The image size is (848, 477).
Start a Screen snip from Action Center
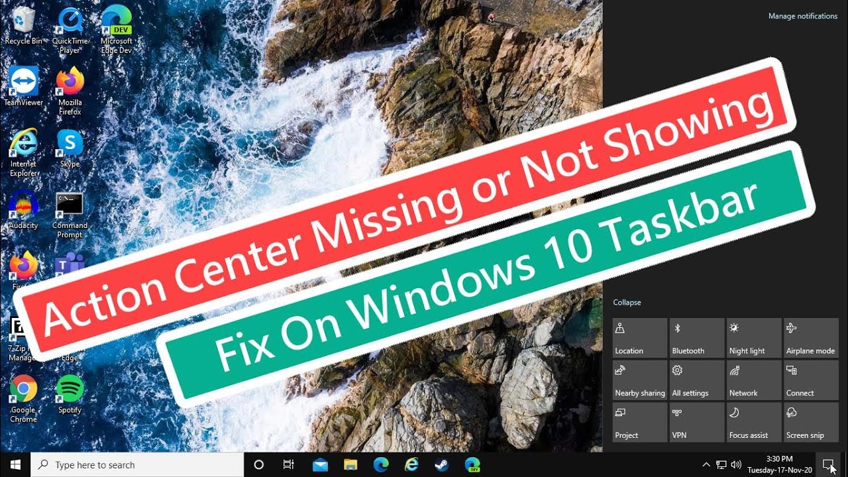pyautogui.click(x=811, y=423)
